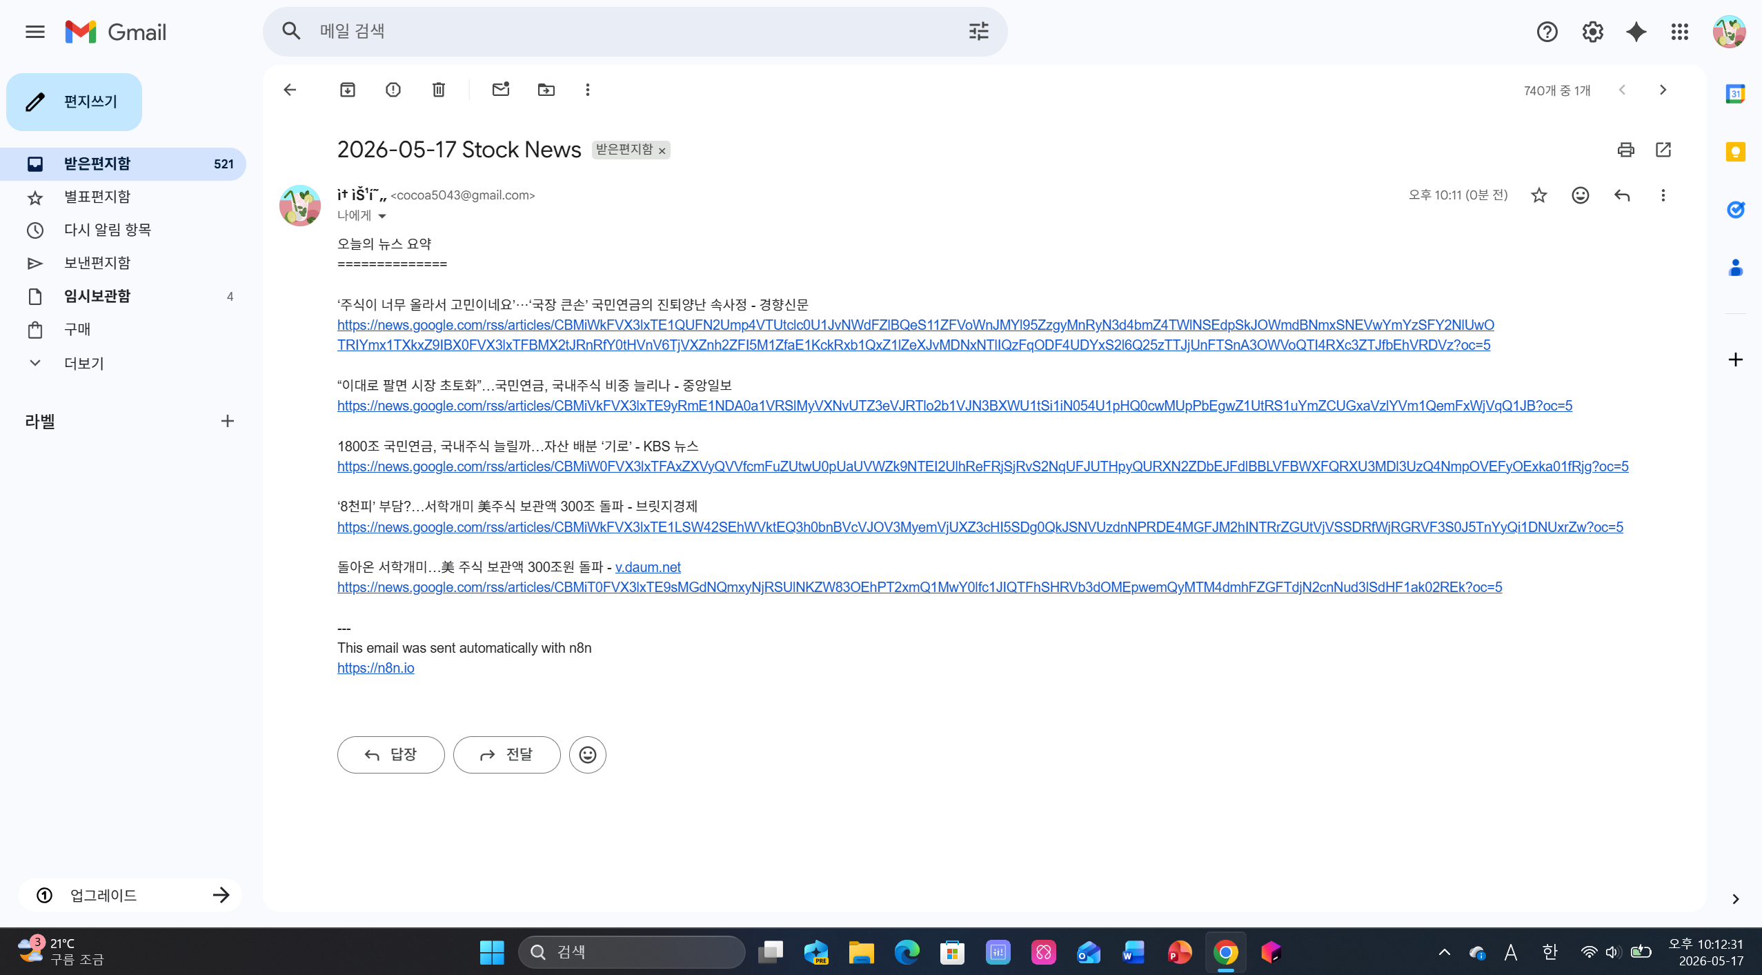
Task: Go to the next email arrow
Action: point(1663,90)
